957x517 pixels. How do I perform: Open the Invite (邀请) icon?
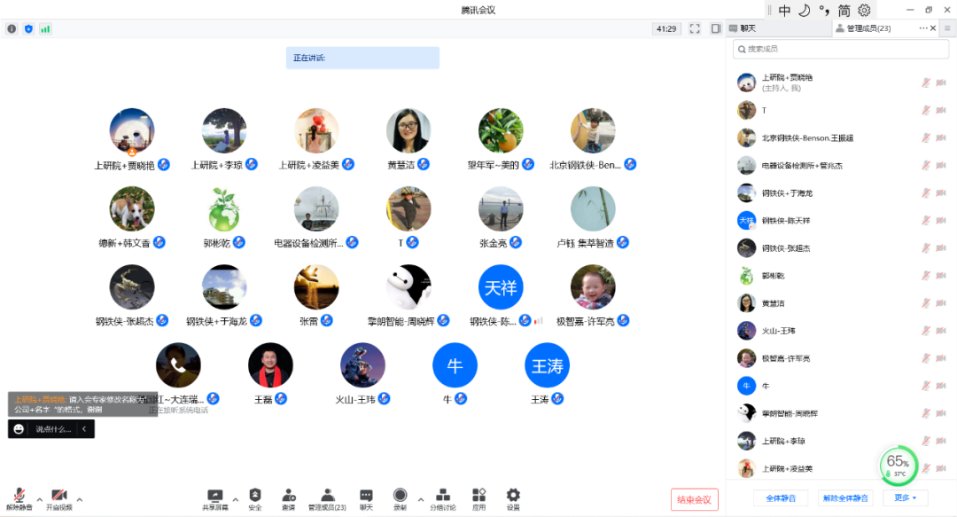tap(289, 497)
